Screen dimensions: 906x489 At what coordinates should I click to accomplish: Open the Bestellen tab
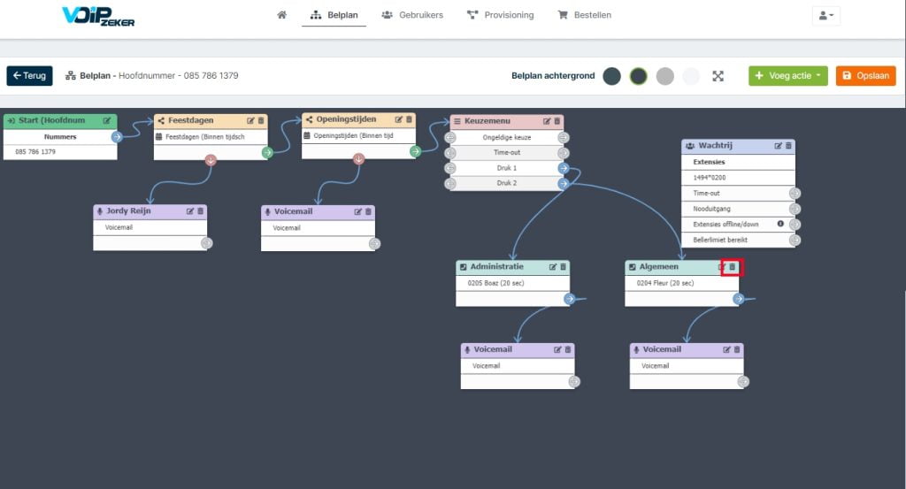[x=584, y=15]
